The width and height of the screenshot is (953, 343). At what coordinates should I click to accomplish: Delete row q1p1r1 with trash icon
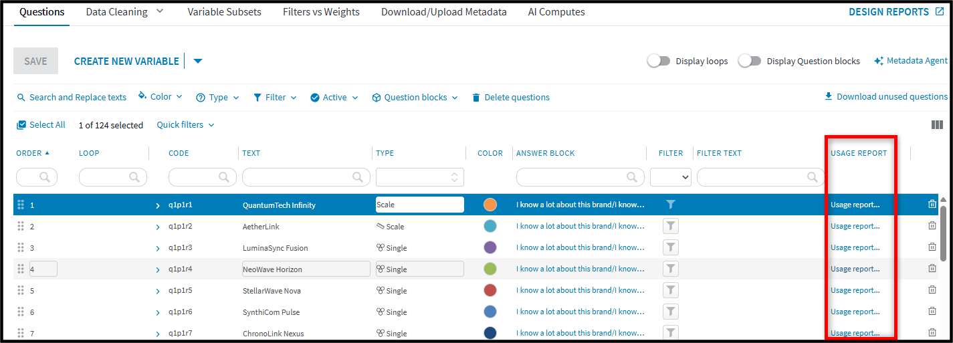932,205
